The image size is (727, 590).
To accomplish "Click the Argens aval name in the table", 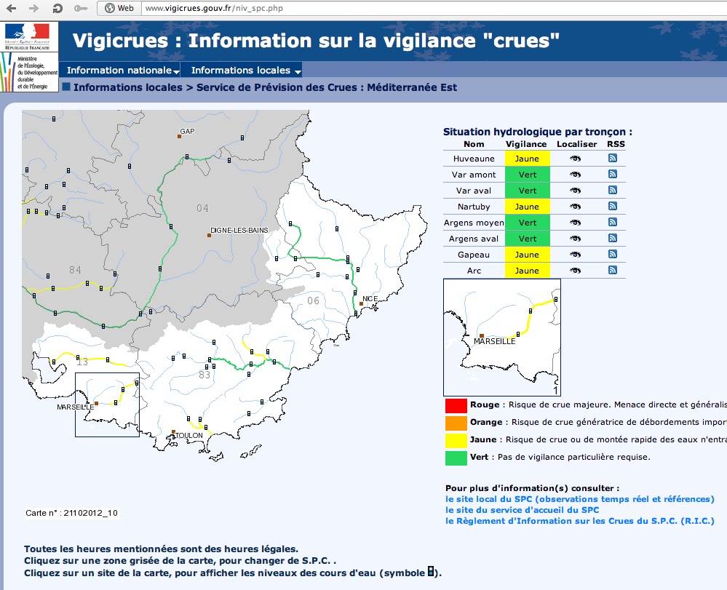I will click(474, 239).
